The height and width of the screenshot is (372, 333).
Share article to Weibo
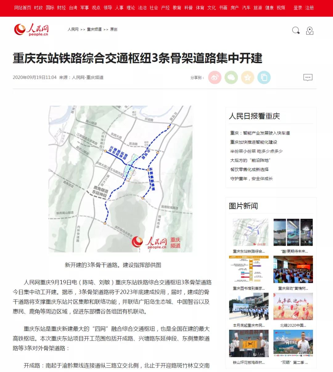point(215,77)
